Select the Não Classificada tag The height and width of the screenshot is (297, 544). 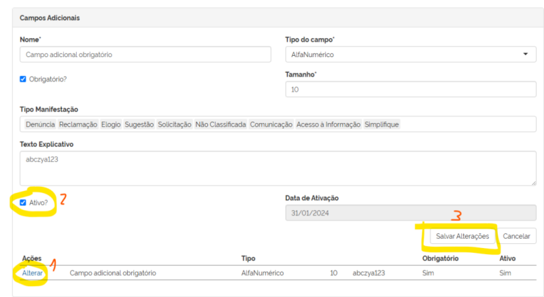point(220,124)
